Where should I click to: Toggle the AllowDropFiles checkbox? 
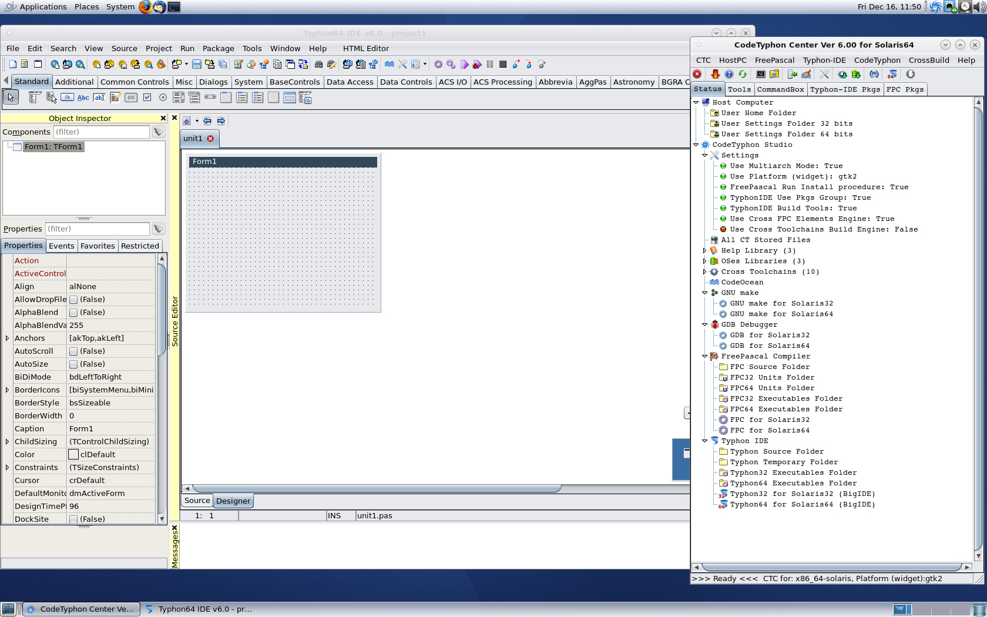[x=73, y=300]
